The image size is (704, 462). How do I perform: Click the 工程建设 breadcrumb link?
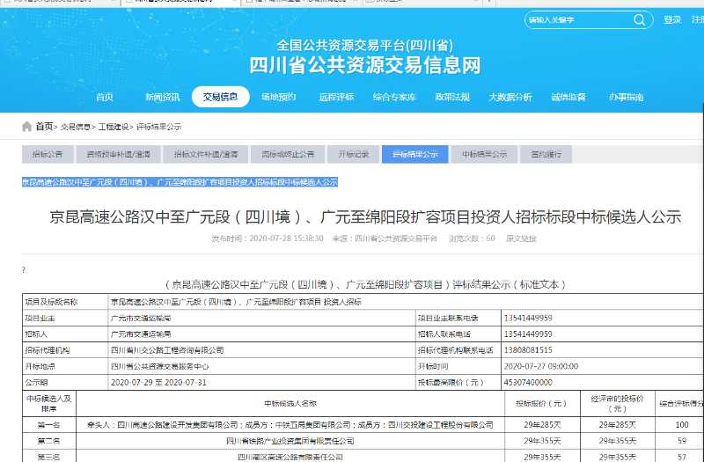(x=114, y=128)
